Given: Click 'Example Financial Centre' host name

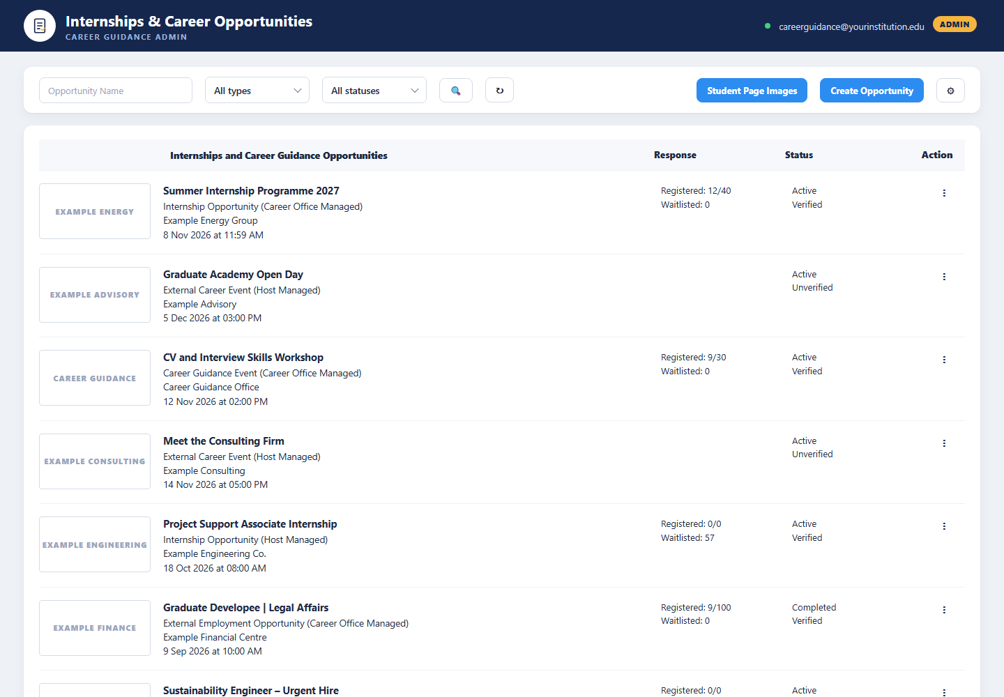Looking at the screenshot, I should pyautogui.click(x=215, y=637).
